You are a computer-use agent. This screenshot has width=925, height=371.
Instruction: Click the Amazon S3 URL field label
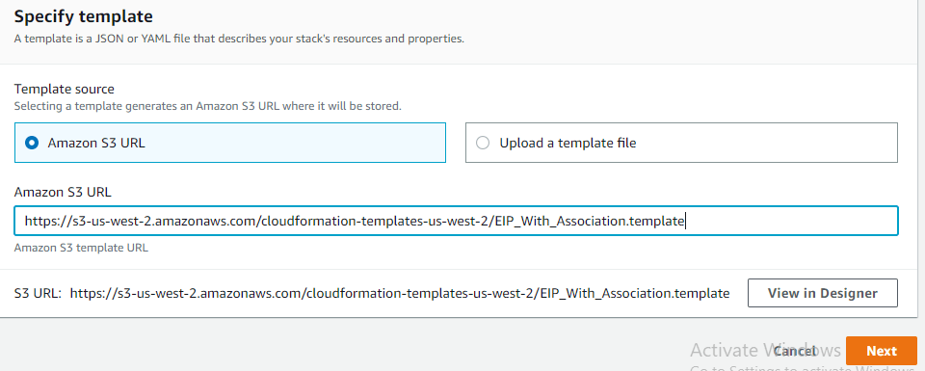click(x=63, y=193)
